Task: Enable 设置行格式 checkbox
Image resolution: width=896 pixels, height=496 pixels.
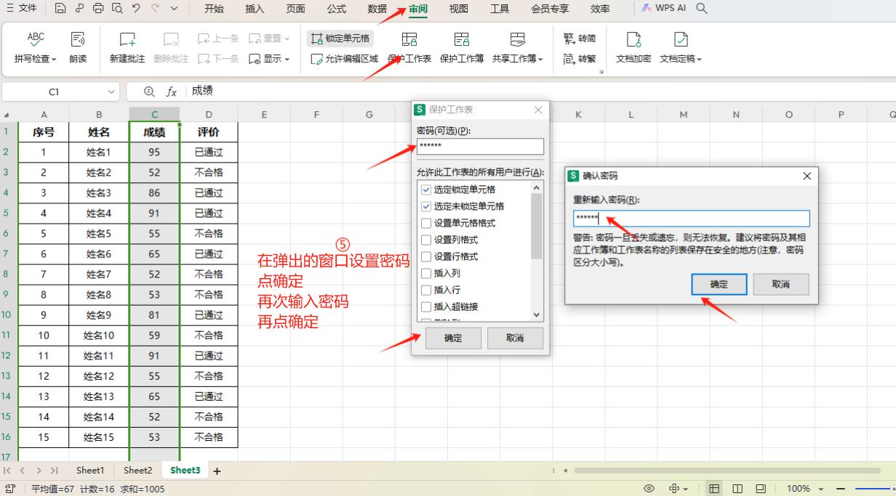Action: click(x=426, y=256)
